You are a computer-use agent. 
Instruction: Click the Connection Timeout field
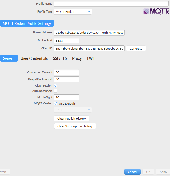tap(66, 72)
